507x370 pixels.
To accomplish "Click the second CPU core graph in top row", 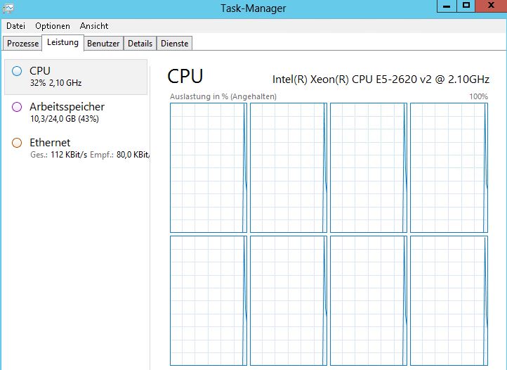I will click(289, 167).
